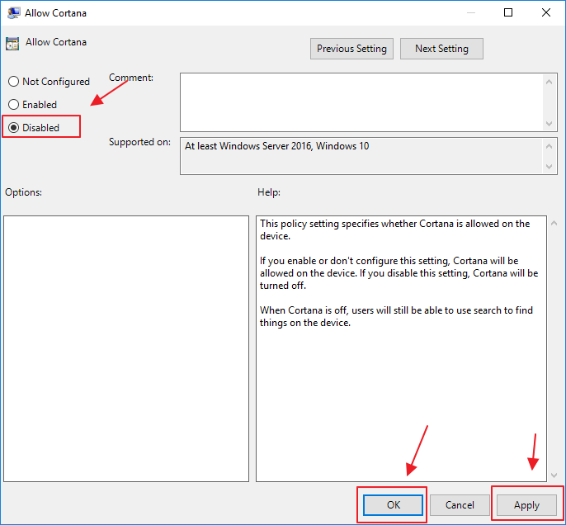Click the policy setting icon beside Allow Cortana
Image resolution: width=566 pixels, height=525 pixels.
tap(12, 44)
